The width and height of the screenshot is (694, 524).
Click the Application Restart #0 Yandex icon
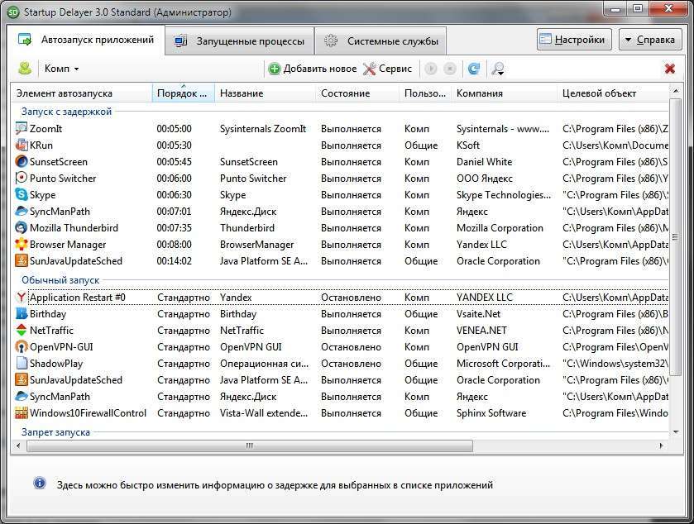point(22,298)
